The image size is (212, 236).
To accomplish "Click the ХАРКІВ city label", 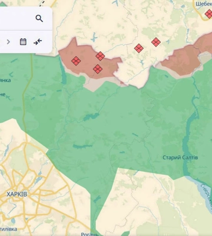I will 17,194.
